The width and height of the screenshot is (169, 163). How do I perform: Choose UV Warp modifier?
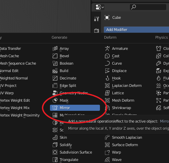click(7, 93)
